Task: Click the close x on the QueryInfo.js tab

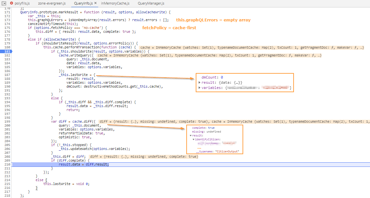Action: tap(96, 3)
